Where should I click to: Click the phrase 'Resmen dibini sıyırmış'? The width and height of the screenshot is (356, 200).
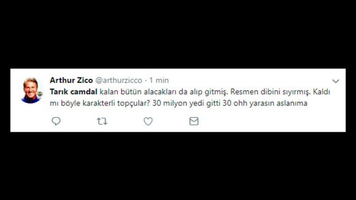point(270,92)
